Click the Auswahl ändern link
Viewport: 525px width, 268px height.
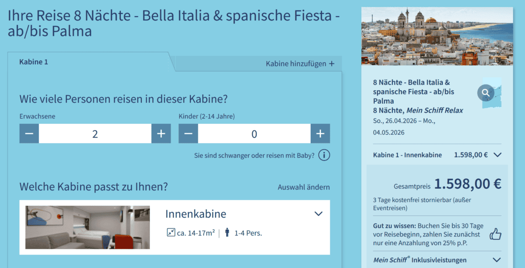click(x=304, y=187)
